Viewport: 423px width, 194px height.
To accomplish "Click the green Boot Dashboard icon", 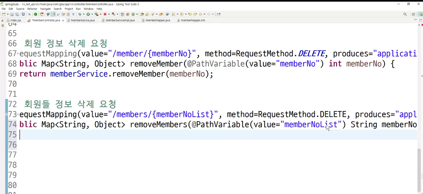I will 36,14.
